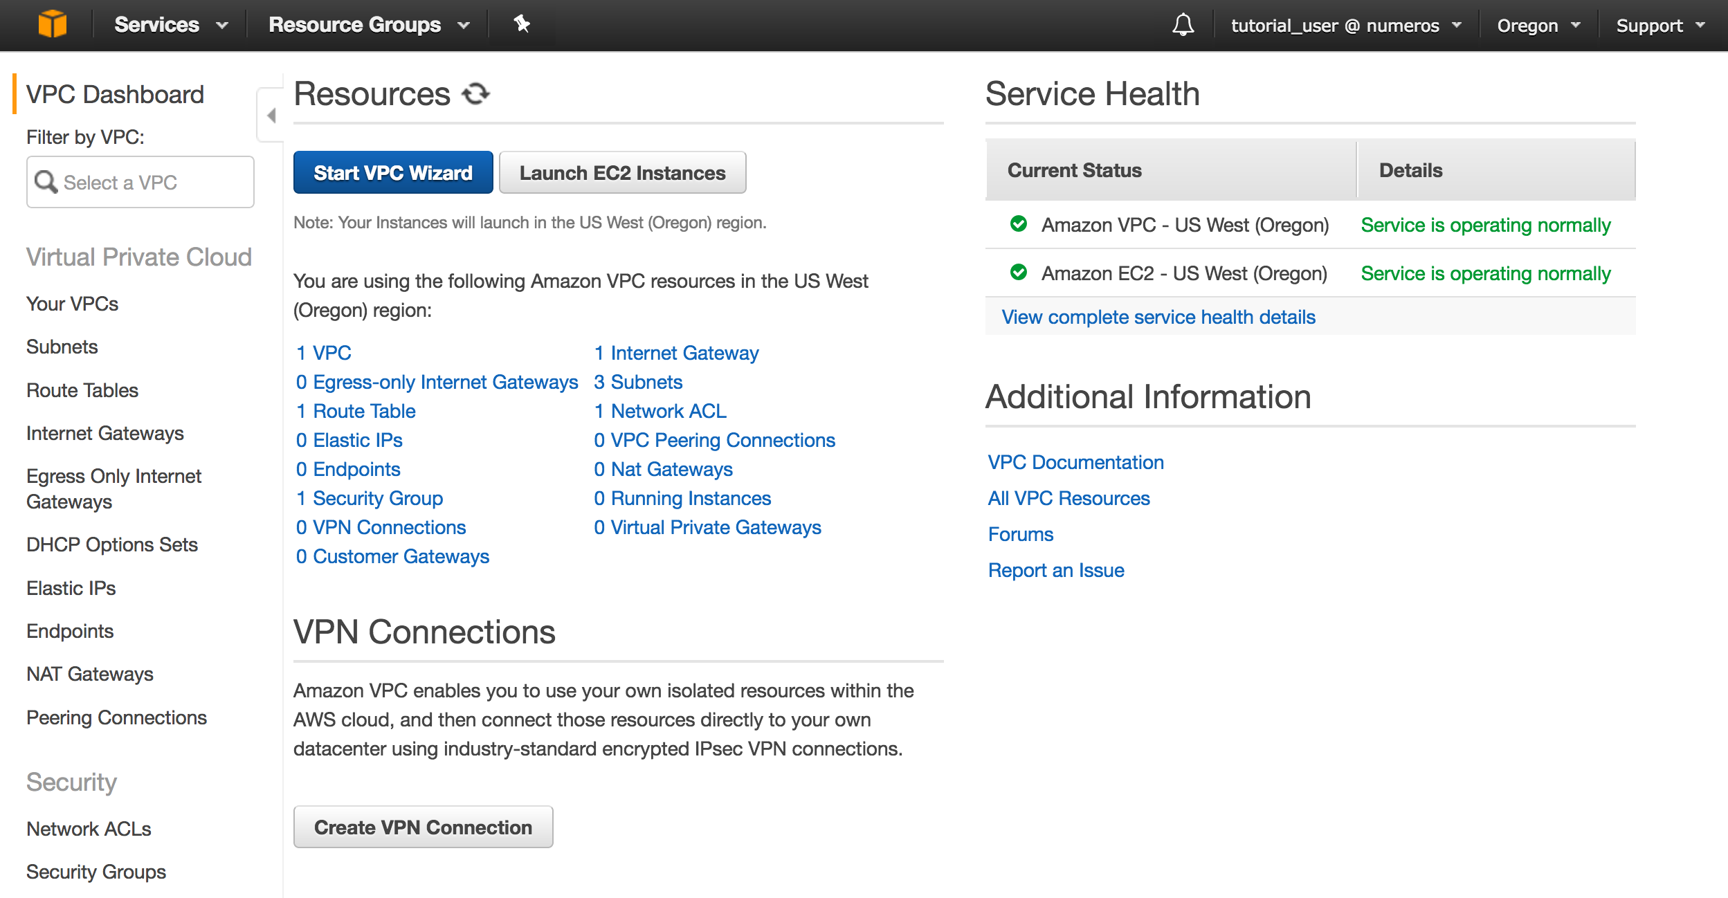Start the VPC Wizard
Image resolution: width=1728 pixels, height=898 pixels.
tap(393, 172)
